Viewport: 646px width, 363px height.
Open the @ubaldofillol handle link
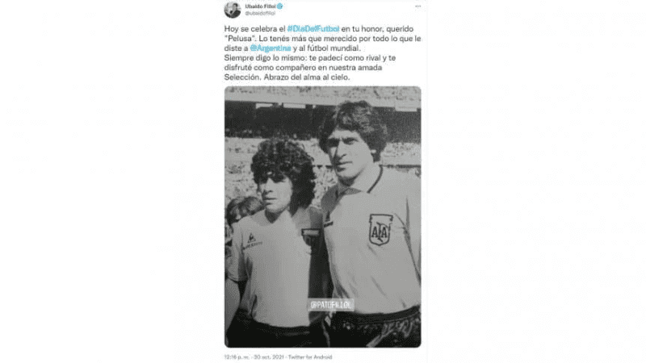click(x=260, y=13)
